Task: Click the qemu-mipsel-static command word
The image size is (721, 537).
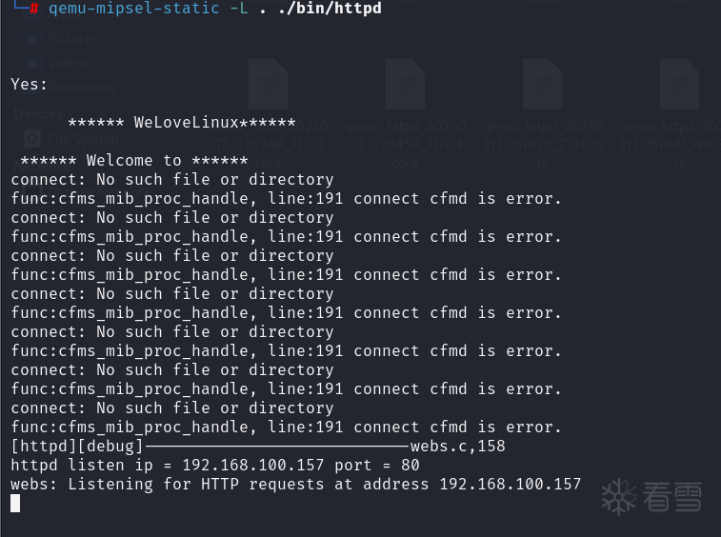Action: [x=133, y=9]
